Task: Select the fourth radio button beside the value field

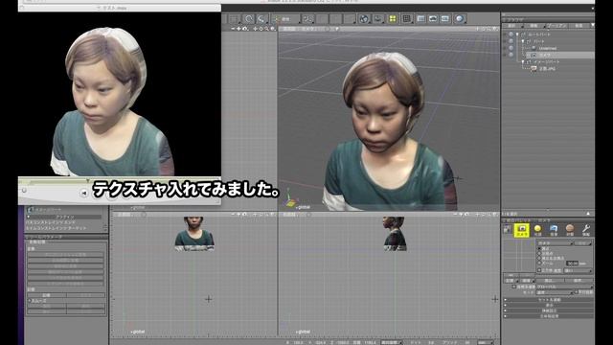Action: tap(539, 264)
